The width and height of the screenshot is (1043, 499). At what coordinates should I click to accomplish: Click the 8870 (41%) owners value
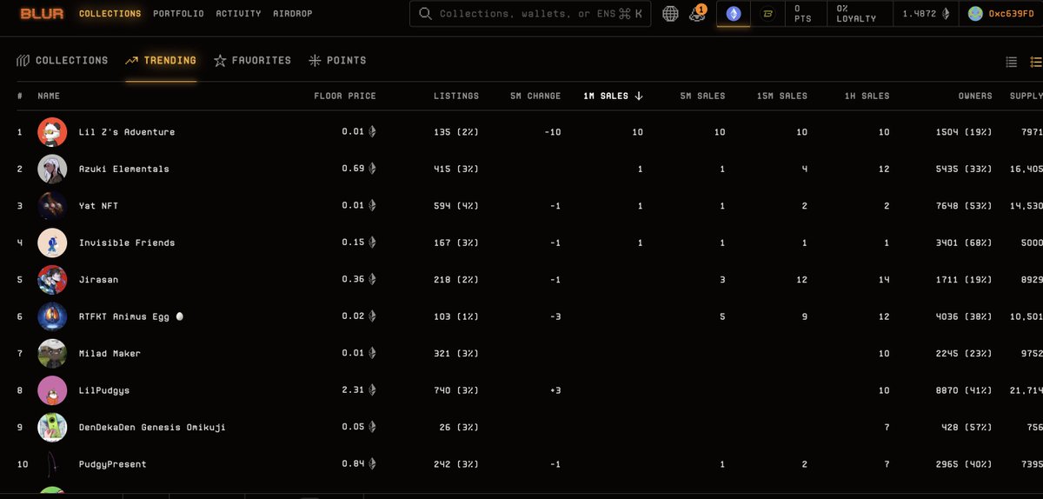click(965, 390)
